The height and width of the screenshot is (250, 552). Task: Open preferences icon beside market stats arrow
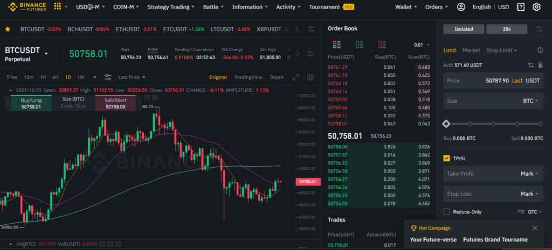(x=310, y=54)
